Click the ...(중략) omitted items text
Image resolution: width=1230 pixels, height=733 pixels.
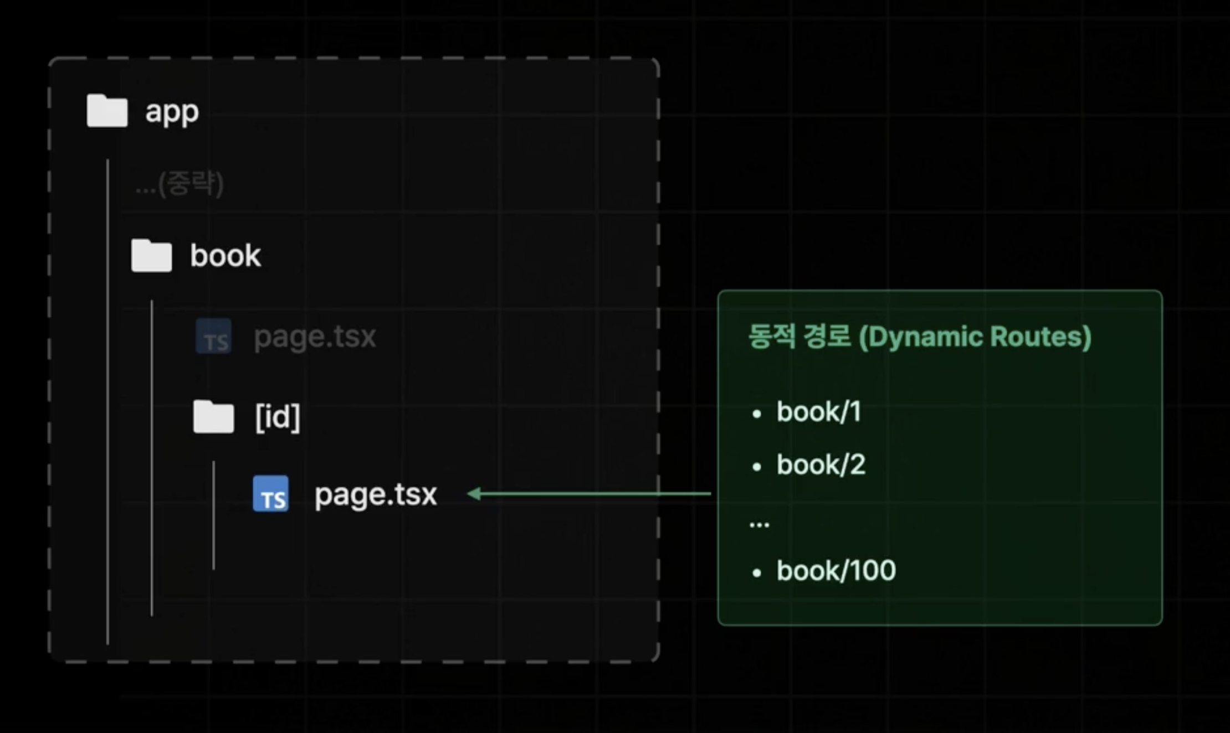click(x=180, y=184)
